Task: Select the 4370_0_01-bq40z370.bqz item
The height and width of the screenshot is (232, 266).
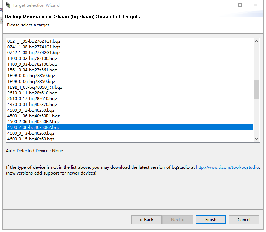Action: (32, 105)
